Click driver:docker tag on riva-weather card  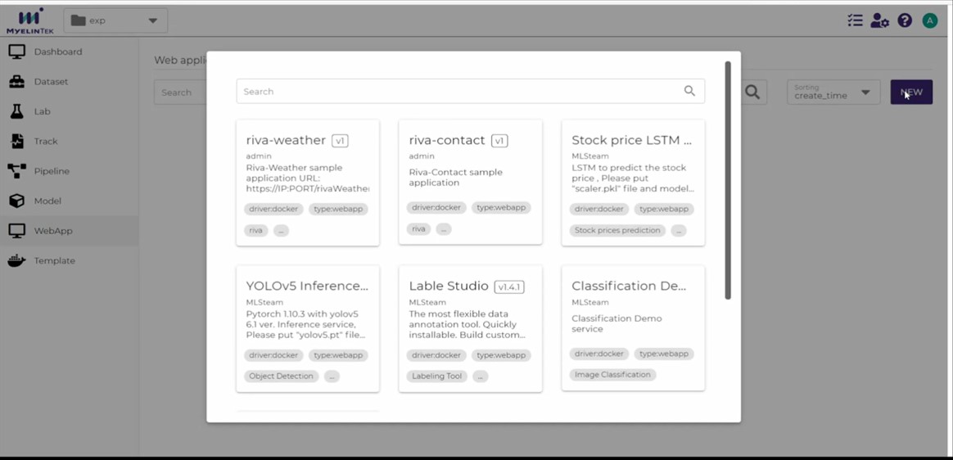tap(273, 209)
